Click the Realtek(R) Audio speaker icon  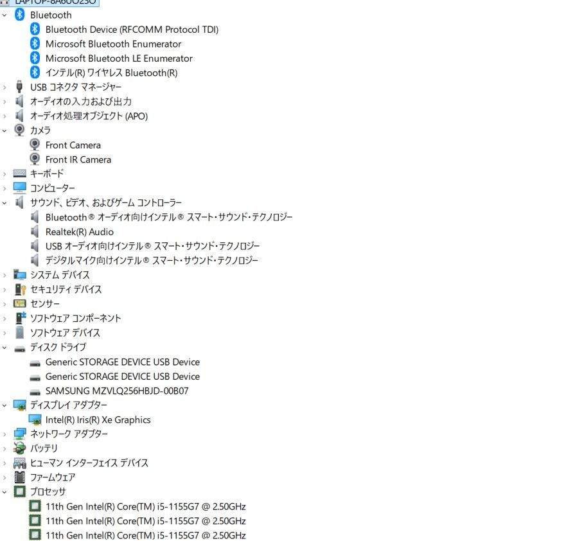coord(35,231)
